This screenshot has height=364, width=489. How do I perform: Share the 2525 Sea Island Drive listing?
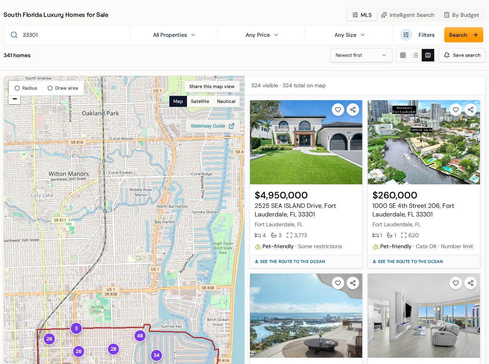[x=353, y=110]
